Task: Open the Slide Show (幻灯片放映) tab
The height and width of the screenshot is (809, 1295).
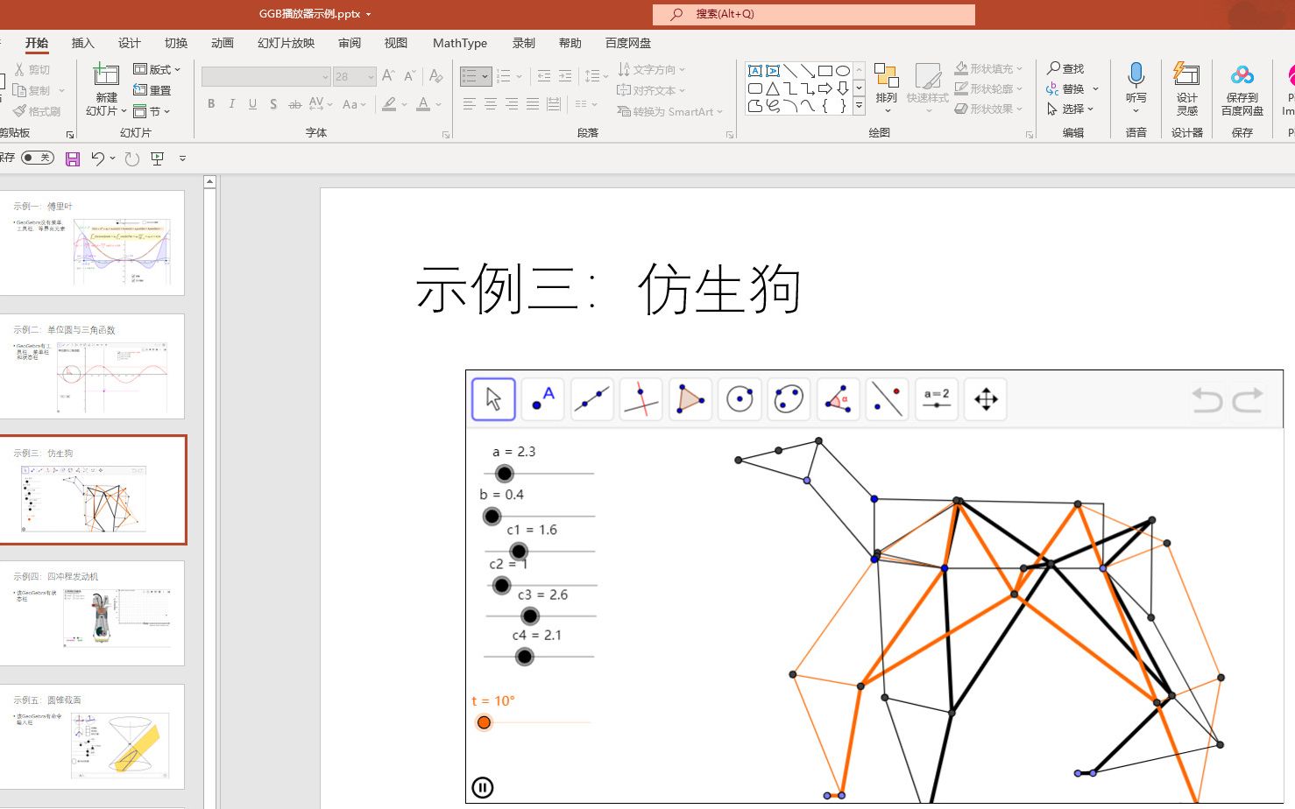Action: (286, 43)
